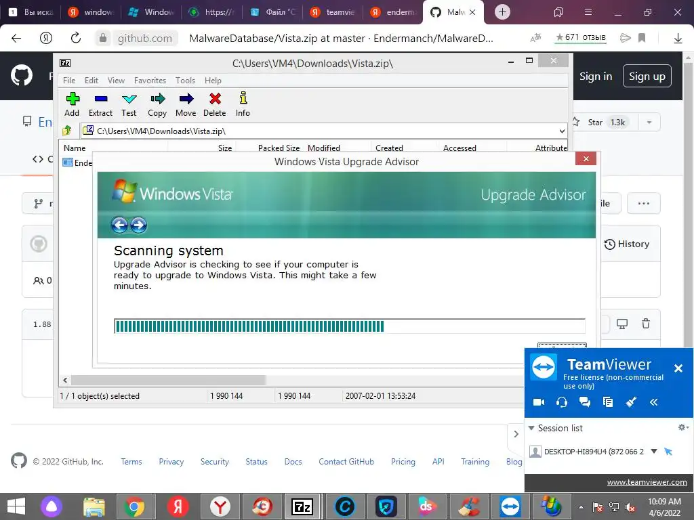Expand the 7-Zip address path dropdown

click(562, 131)
